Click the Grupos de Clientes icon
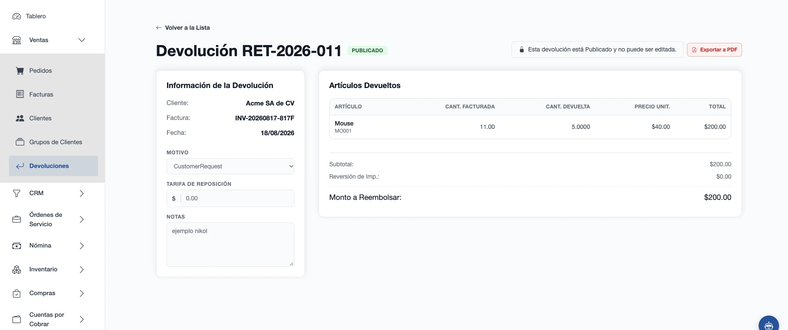This screenshot has width=788, height=330. tap(20, 142)
